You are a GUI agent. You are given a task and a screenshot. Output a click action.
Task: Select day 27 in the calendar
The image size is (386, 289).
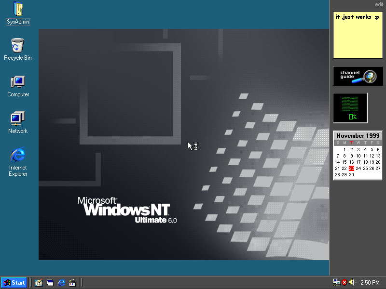(x=378, y=168)
